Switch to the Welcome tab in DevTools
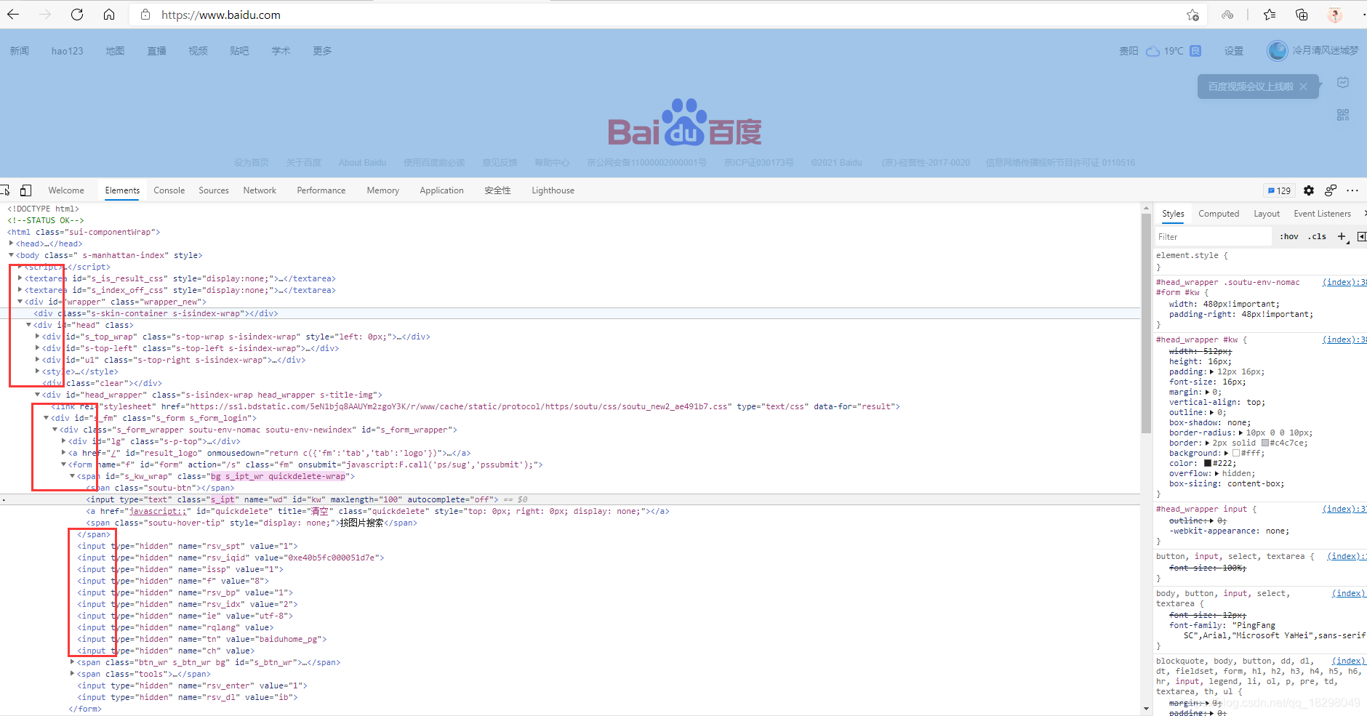 (x=66, y=190)
